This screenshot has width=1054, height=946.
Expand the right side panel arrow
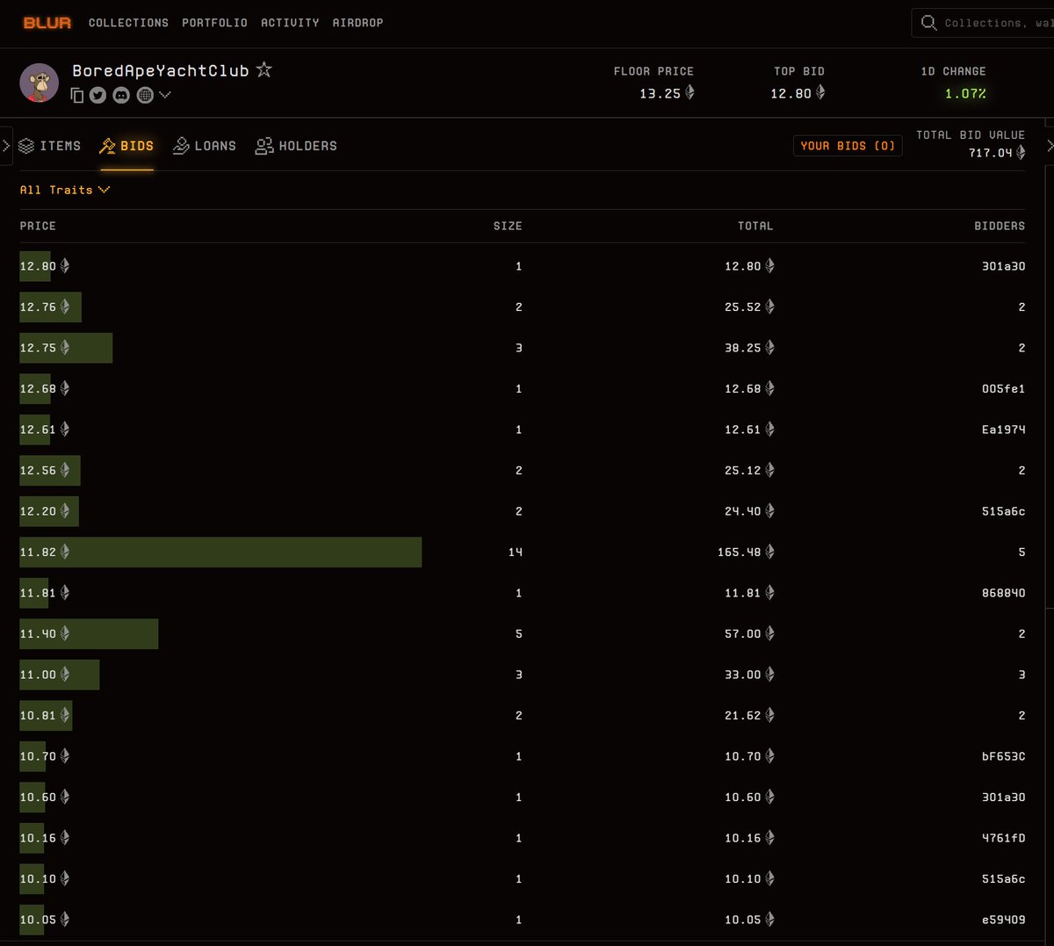(1050, 146)
